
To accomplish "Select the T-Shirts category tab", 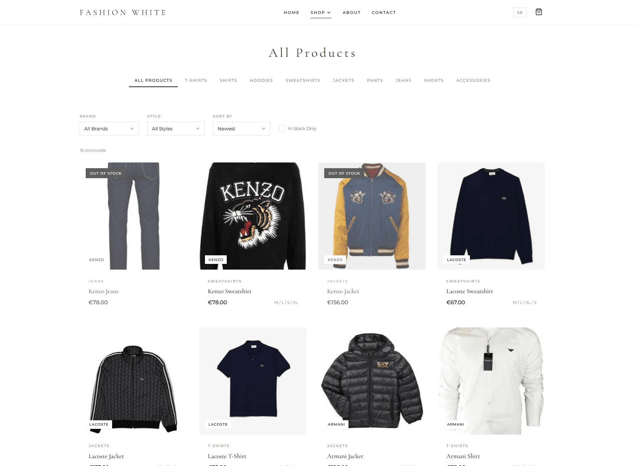I will pyautogui.click(x=196, y=80).
